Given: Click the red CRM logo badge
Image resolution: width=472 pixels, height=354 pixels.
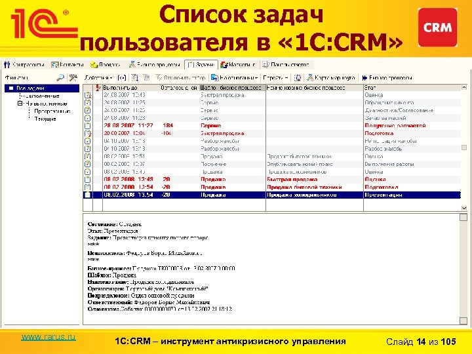Looking at the screenshot, I should pos(437,28).
